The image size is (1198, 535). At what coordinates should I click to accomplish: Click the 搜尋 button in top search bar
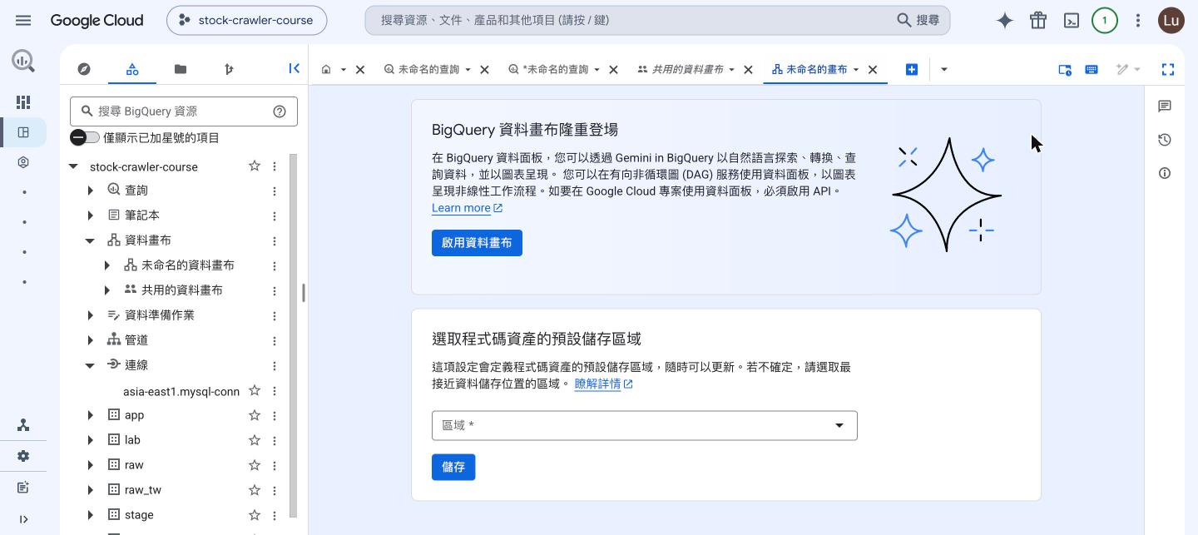point(918,20)
